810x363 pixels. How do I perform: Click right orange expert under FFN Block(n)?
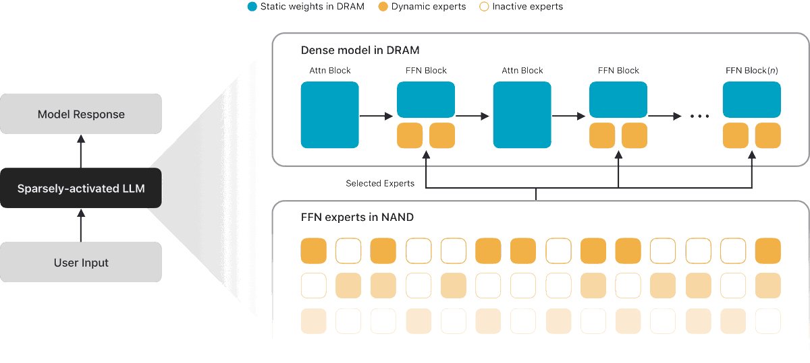(x=767, y=135)
